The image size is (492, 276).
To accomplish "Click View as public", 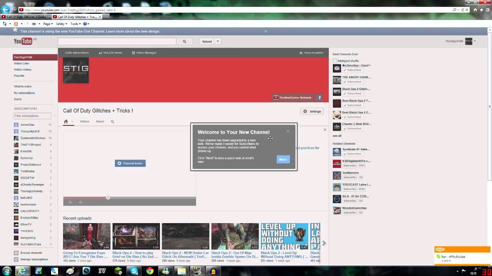I will (x=311, y=53).
